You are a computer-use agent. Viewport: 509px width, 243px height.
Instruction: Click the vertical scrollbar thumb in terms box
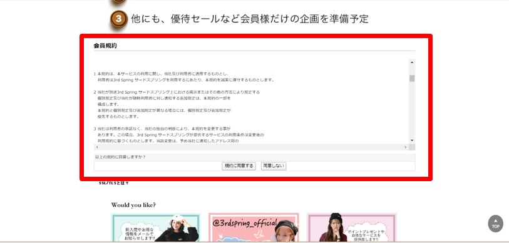(x=412, y=79)
